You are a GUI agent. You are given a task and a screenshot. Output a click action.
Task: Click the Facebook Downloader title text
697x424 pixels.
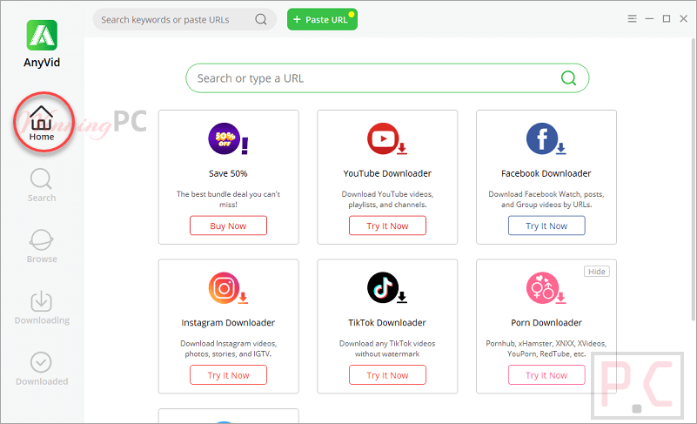click(546, 173)
